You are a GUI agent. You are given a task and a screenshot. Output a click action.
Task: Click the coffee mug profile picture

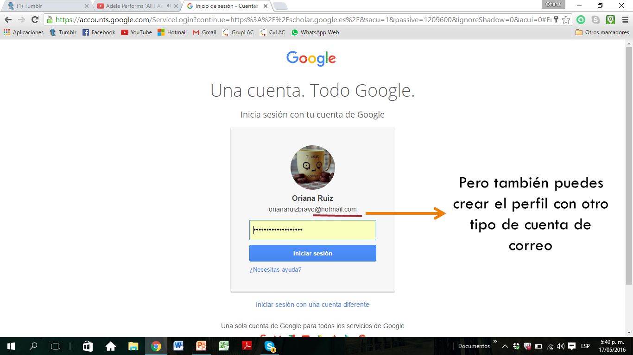pyautogui.click(x=312, y=168)
